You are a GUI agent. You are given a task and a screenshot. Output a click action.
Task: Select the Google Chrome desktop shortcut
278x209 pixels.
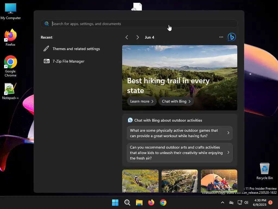point(11,66)
